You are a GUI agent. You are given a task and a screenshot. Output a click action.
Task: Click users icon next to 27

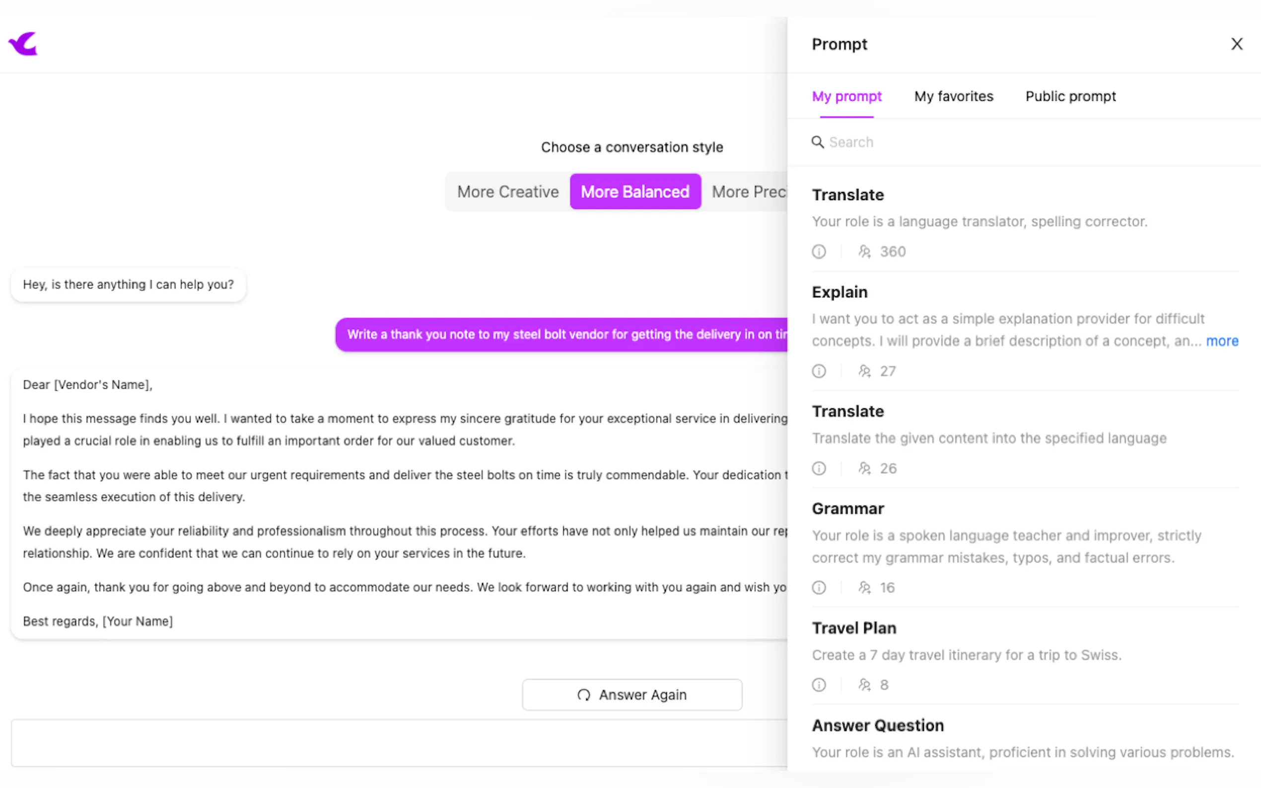(864, 371)
